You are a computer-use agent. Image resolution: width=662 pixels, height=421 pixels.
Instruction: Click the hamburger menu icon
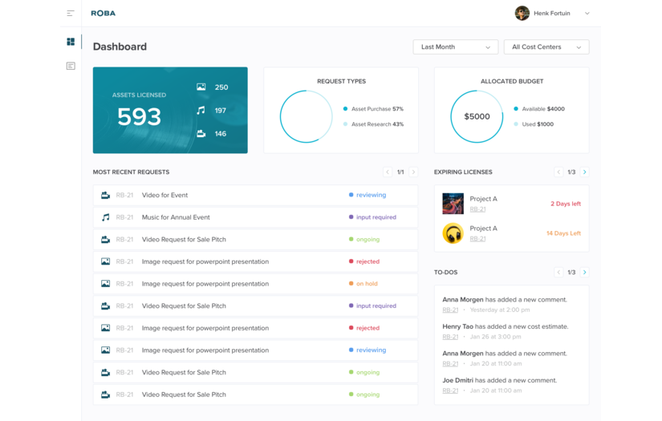pyautogui.click(x=71, y=14)
